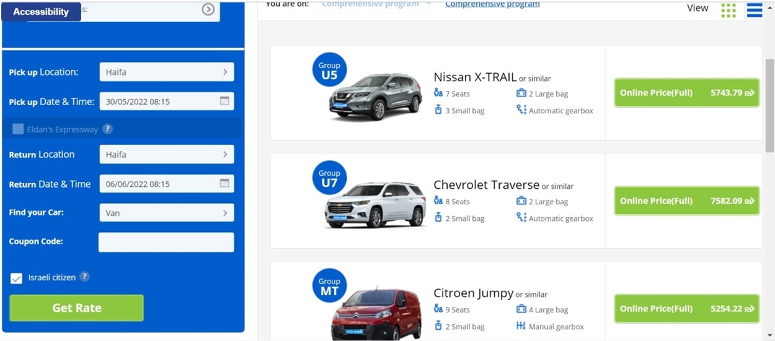The width and height of the screenshot is (775, 341).
Task: Switch to grid view icon
Action: click(x=728, y=10)
